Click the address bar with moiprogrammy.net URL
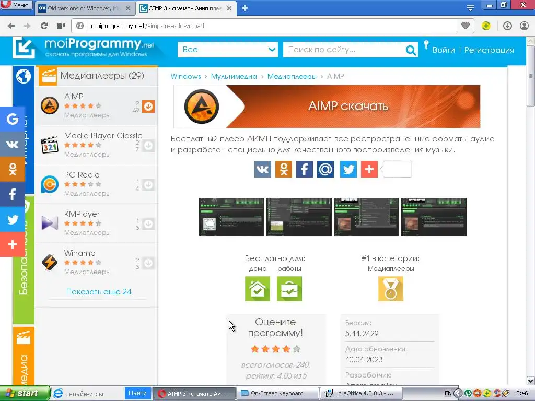 pos(264,26)
